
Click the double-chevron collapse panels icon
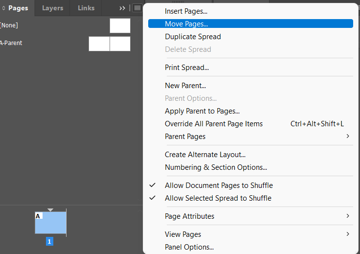[x=122, y=8]
